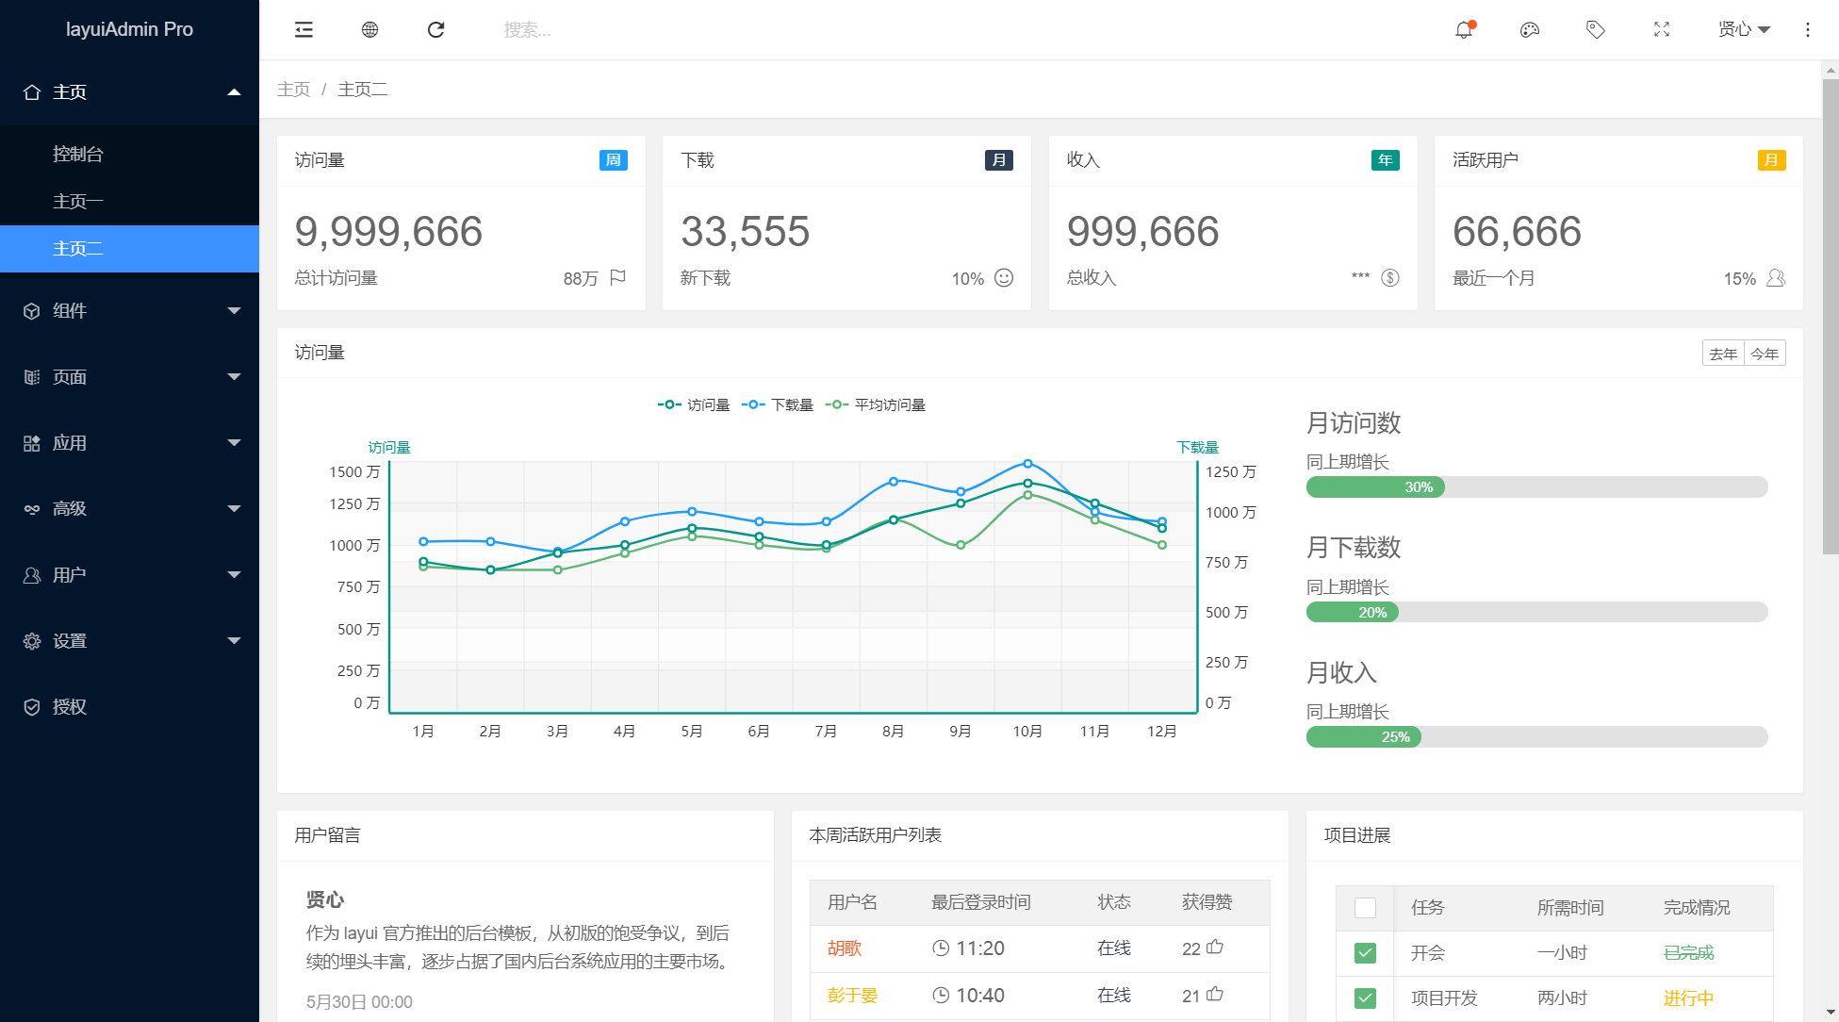The width and height of the screenshot is (1839, 1022).
Task: Click the 今年 button
Action: coord(1765,354)
